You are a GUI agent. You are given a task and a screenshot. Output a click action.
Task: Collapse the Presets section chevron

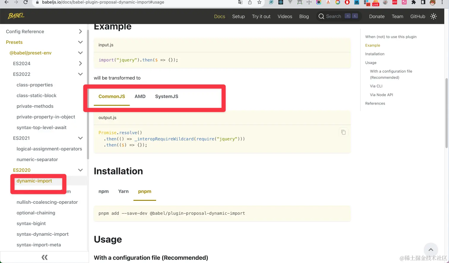80,42
